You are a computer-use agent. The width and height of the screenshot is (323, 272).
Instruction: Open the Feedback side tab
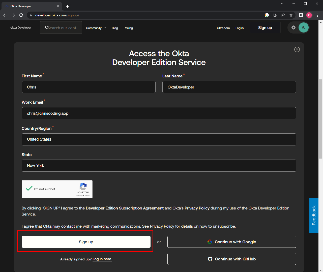314,215
